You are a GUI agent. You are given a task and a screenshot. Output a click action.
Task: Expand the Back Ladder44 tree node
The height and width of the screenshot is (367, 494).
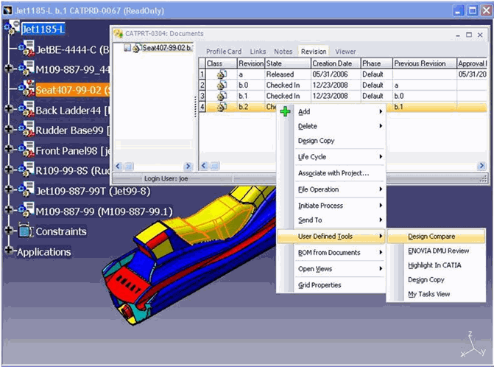pyautogui.click(x=9, y=109)
